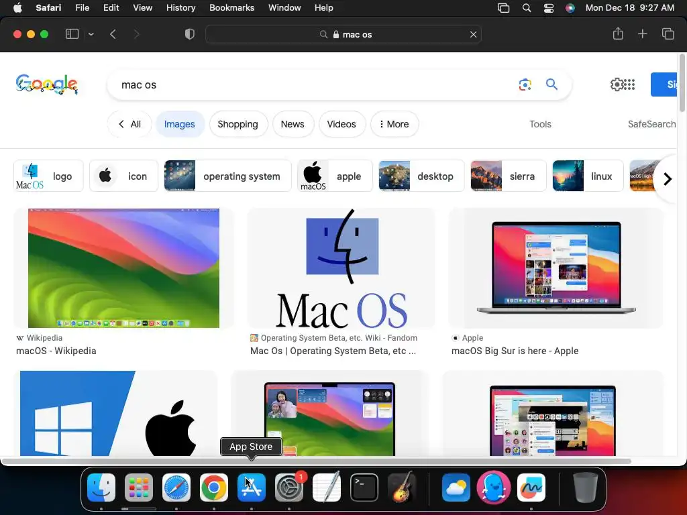Click the privacy report shield icon
687x515 pixels.
[x=189, y=34]
